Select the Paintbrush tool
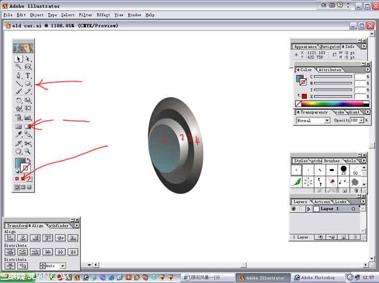This screenshot has width=379, height=283. point(18,91)
